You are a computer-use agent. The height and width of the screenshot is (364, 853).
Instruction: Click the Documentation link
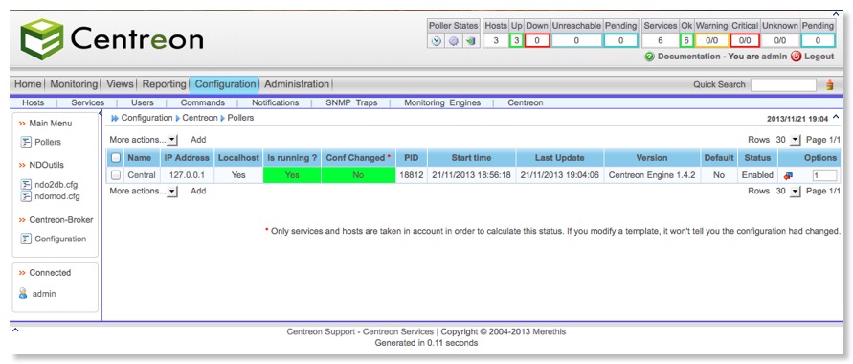688,57
